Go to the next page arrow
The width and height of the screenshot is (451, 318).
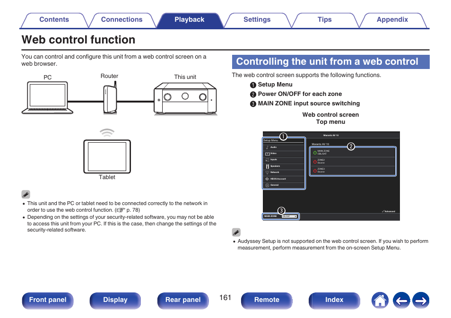(x=421, y=301)
